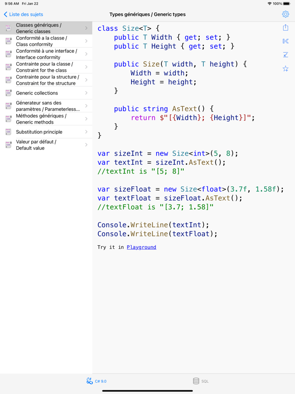Image resolution: width=295 pixels, height=394 pixels.
Task: Click the code line 'class Size<T> {'
Action: (129, 28)
